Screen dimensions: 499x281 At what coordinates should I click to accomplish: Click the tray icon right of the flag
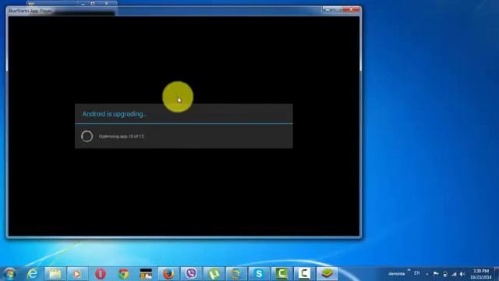[445, 274]
